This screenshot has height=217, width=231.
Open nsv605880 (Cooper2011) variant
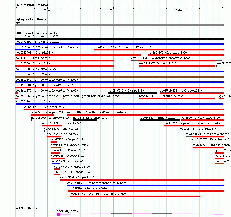[x=33, y=63]
